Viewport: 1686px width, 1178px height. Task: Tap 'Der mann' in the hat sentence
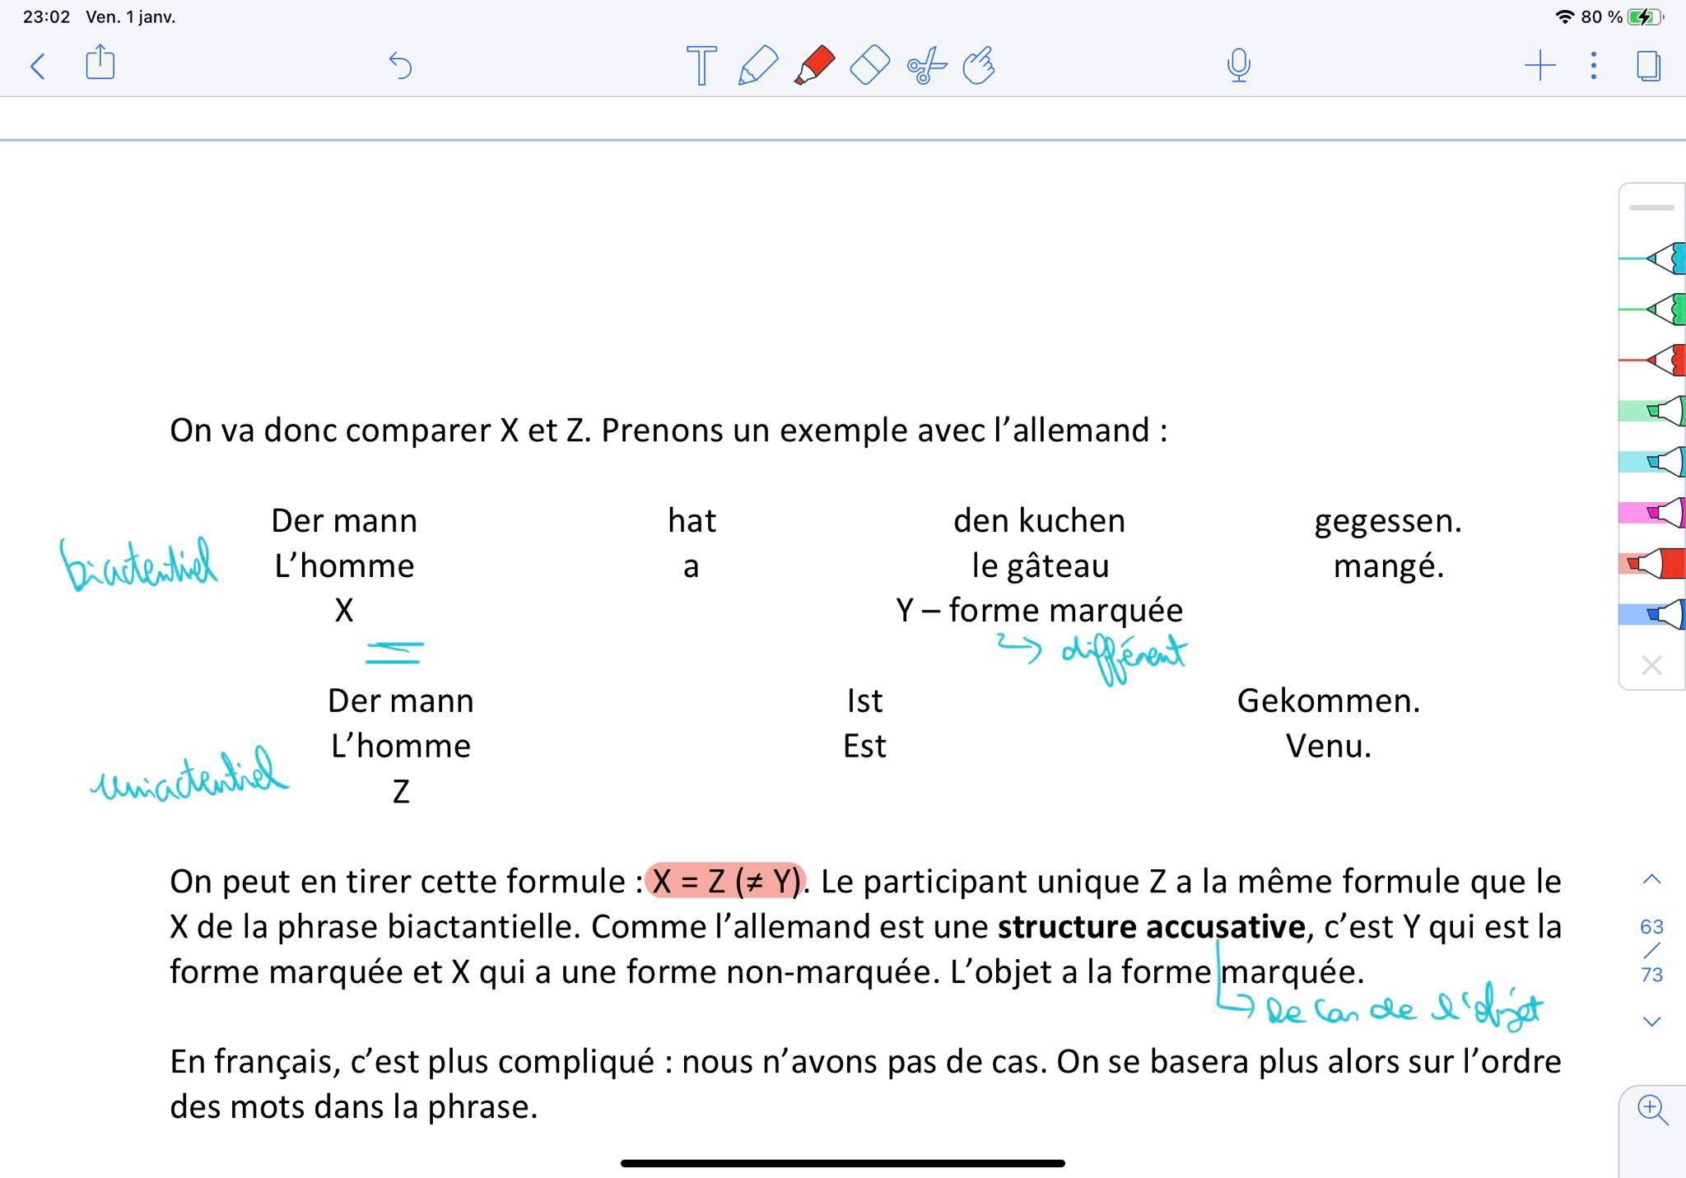pos(344,520)
